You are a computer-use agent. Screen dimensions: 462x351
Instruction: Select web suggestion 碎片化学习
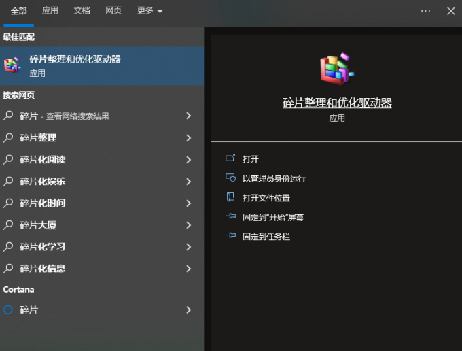tap(102, 247)
